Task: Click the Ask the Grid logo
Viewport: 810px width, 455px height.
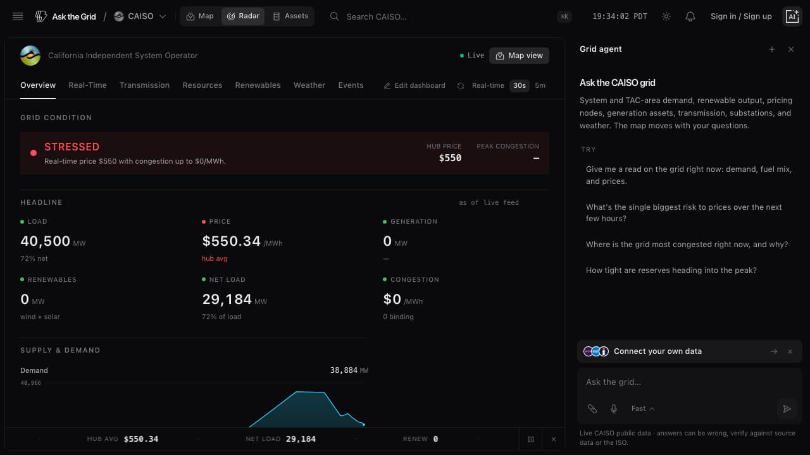Action: (66, 16)
